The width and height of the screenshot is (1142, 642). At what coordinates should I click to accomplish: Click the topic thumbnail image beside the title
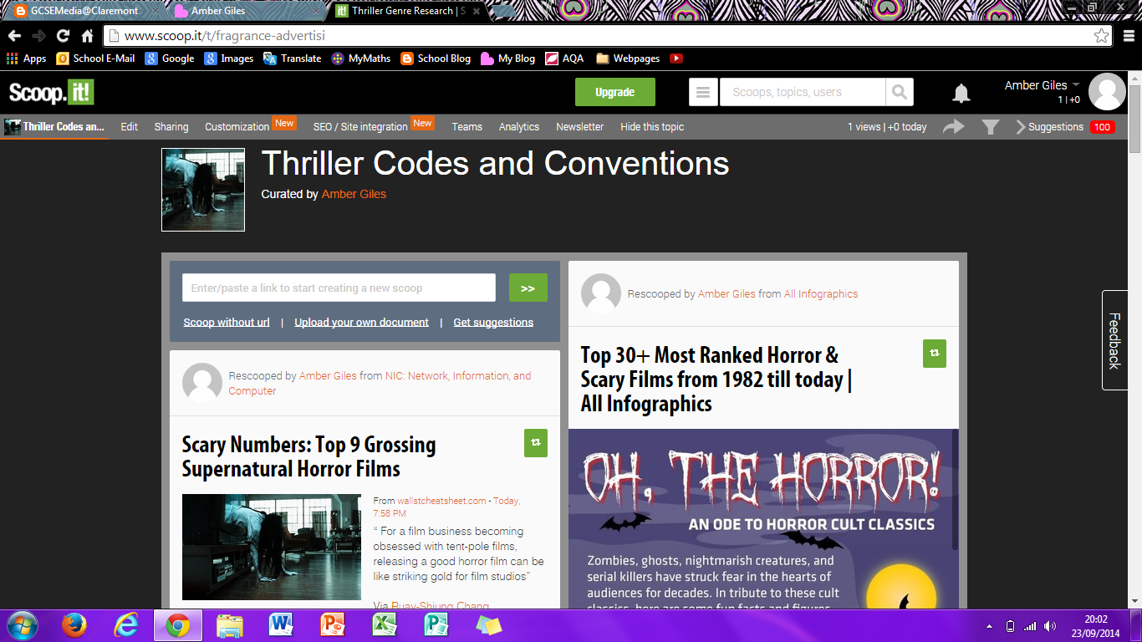[x=203, y=190]
